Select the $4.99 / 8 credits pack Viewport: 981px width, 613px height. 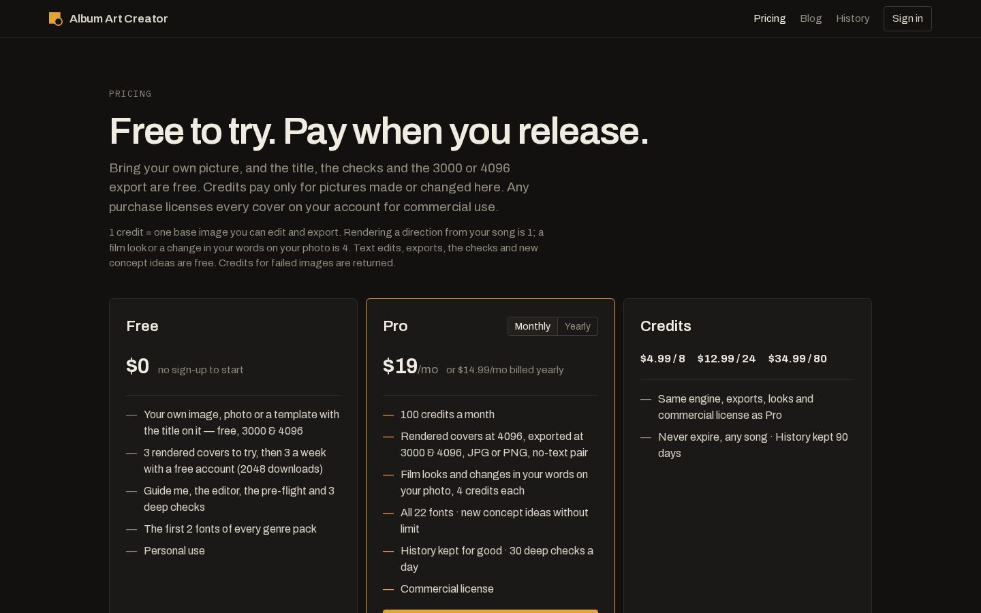[663, 359]
